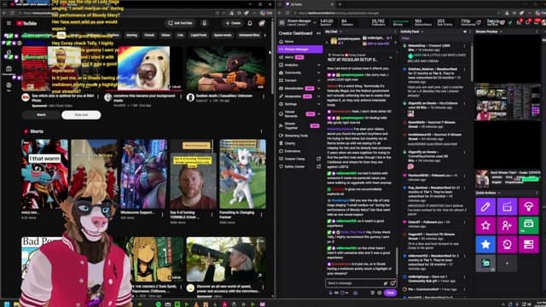Image resolution: width=546 pixels, height=307 pixels.
Task: Add a new quick action with plus tile
Action: tap(507, 264)
